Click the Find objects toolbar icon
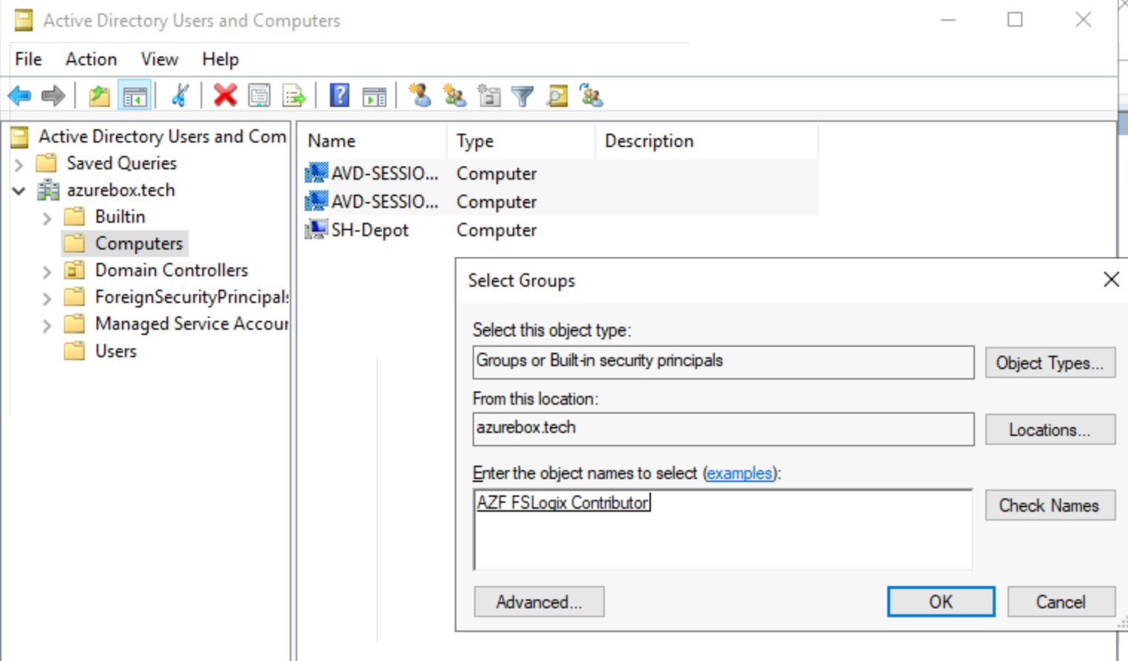Viewport: 1128px width, 661px height. point(557,96)
